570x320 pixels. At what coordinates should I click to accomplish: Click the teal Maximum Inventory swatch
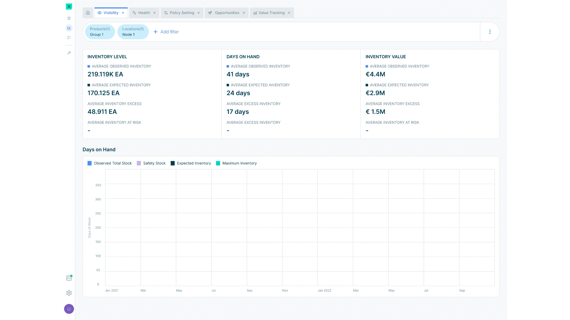pyautogui.click(x=218, y=163)
